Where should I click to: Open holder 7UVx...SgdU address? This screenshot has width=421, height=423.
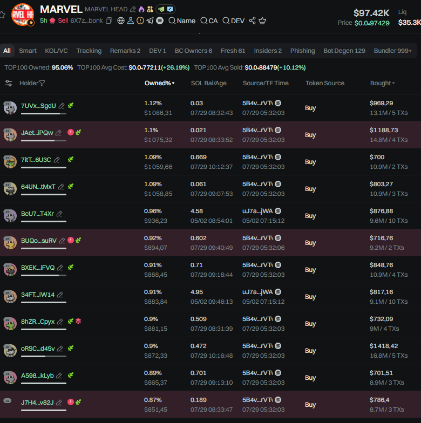(38, 106)
